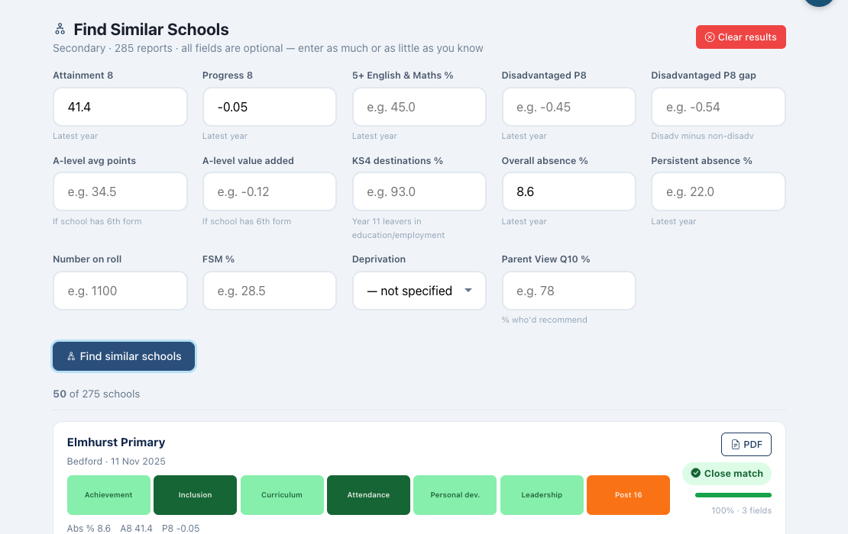The height and width of the screenshot is (534, 848).
Task: Click the 'Bedford · 11 Nov 2025' text
Action: tap(116, 462)
